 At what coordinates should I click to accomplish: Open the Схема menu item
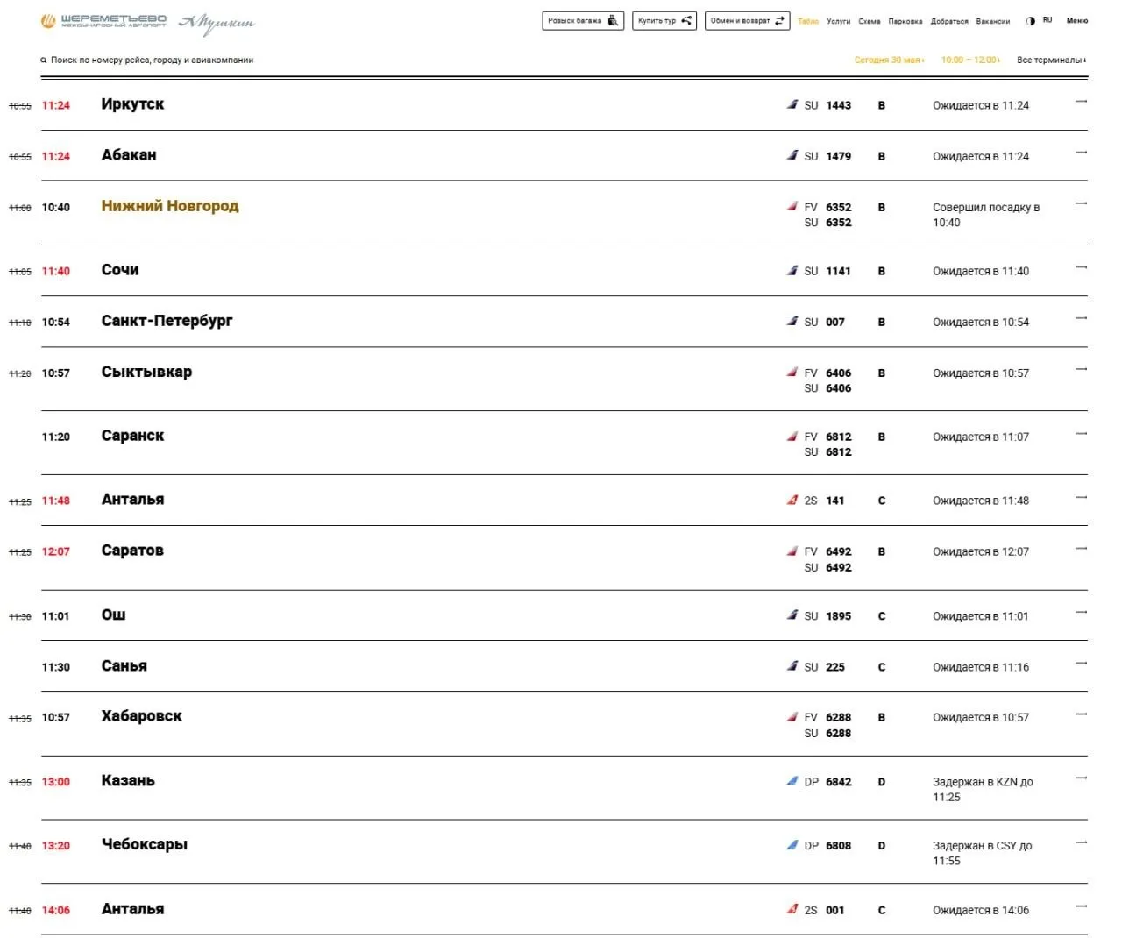pos(869,21)
